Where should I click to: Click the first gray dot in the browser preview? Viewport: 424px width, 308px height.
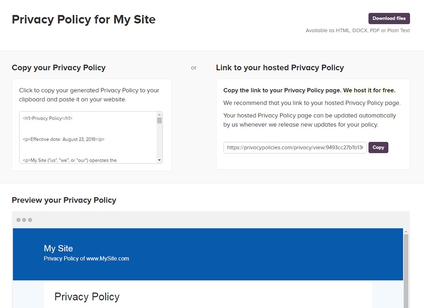tap(18, 220)
